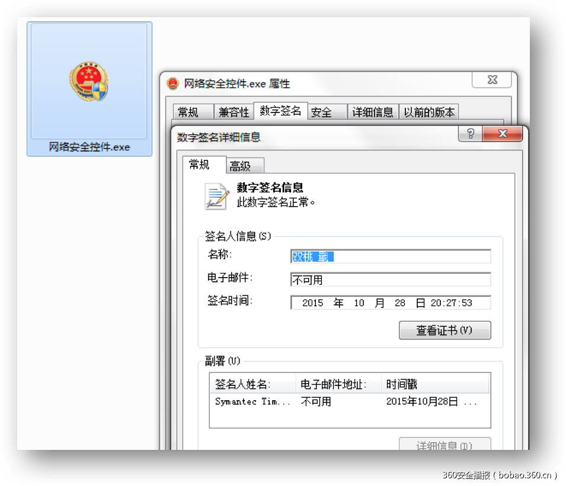
Task: Click the 签名时间 timestamp field
Action: pyautogui.click(x=390, y=302)
